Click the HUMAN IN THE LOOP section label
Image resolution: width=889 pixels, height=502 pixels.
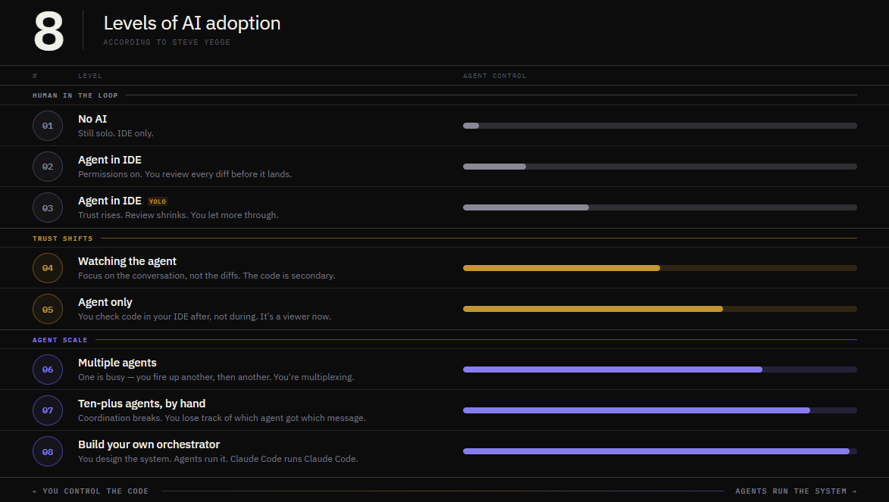(75, 95)
